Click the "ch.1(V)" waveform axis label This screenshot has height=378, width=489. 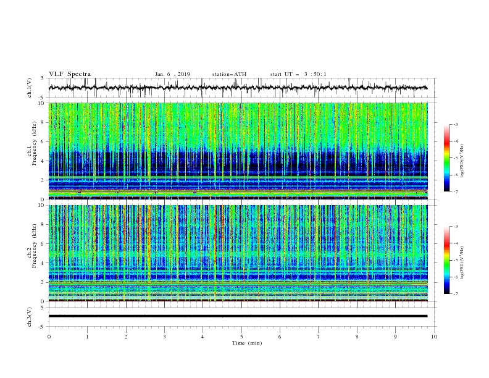(30, 88)
